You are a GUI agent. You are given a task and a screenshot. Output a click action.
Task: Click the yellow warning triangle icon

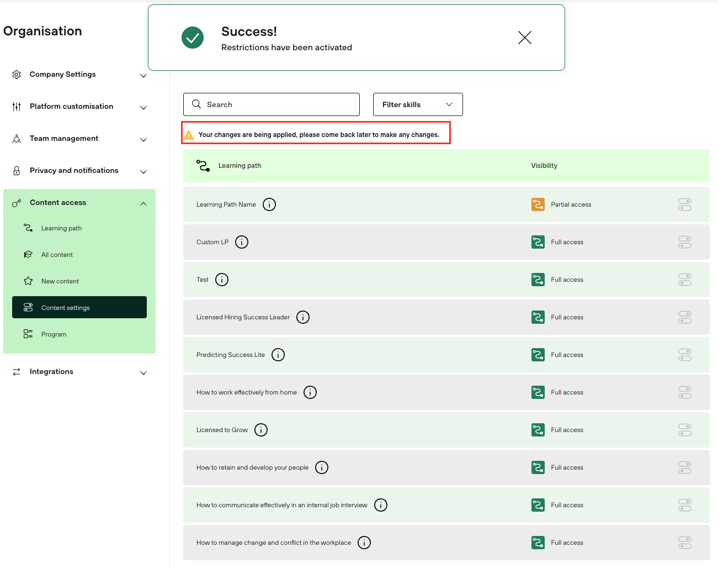tap(189, 135)
